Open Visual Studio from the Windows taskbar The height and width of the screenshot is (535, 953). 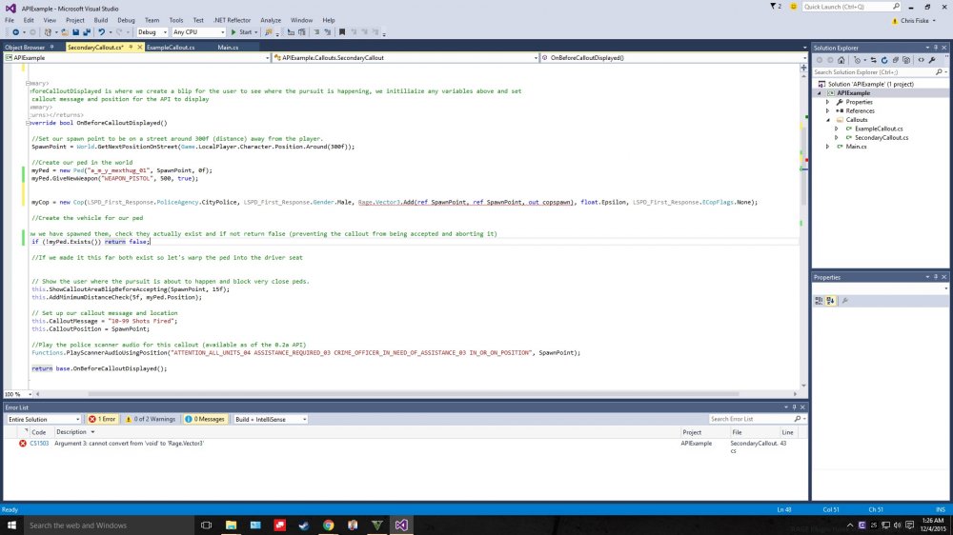click(x=401, y=525)
